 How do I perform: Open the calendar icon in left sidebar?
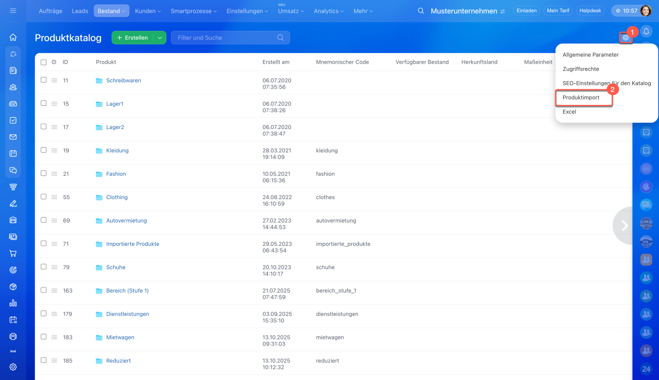point(13,153)
